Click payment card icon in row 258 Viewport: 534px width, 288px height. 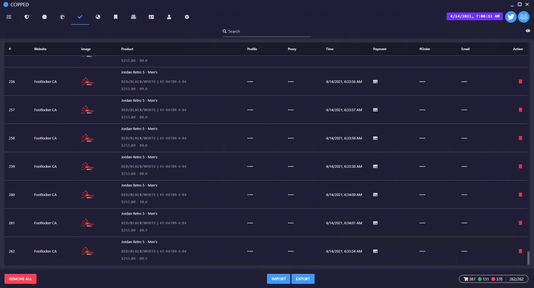tap(375, 138)
